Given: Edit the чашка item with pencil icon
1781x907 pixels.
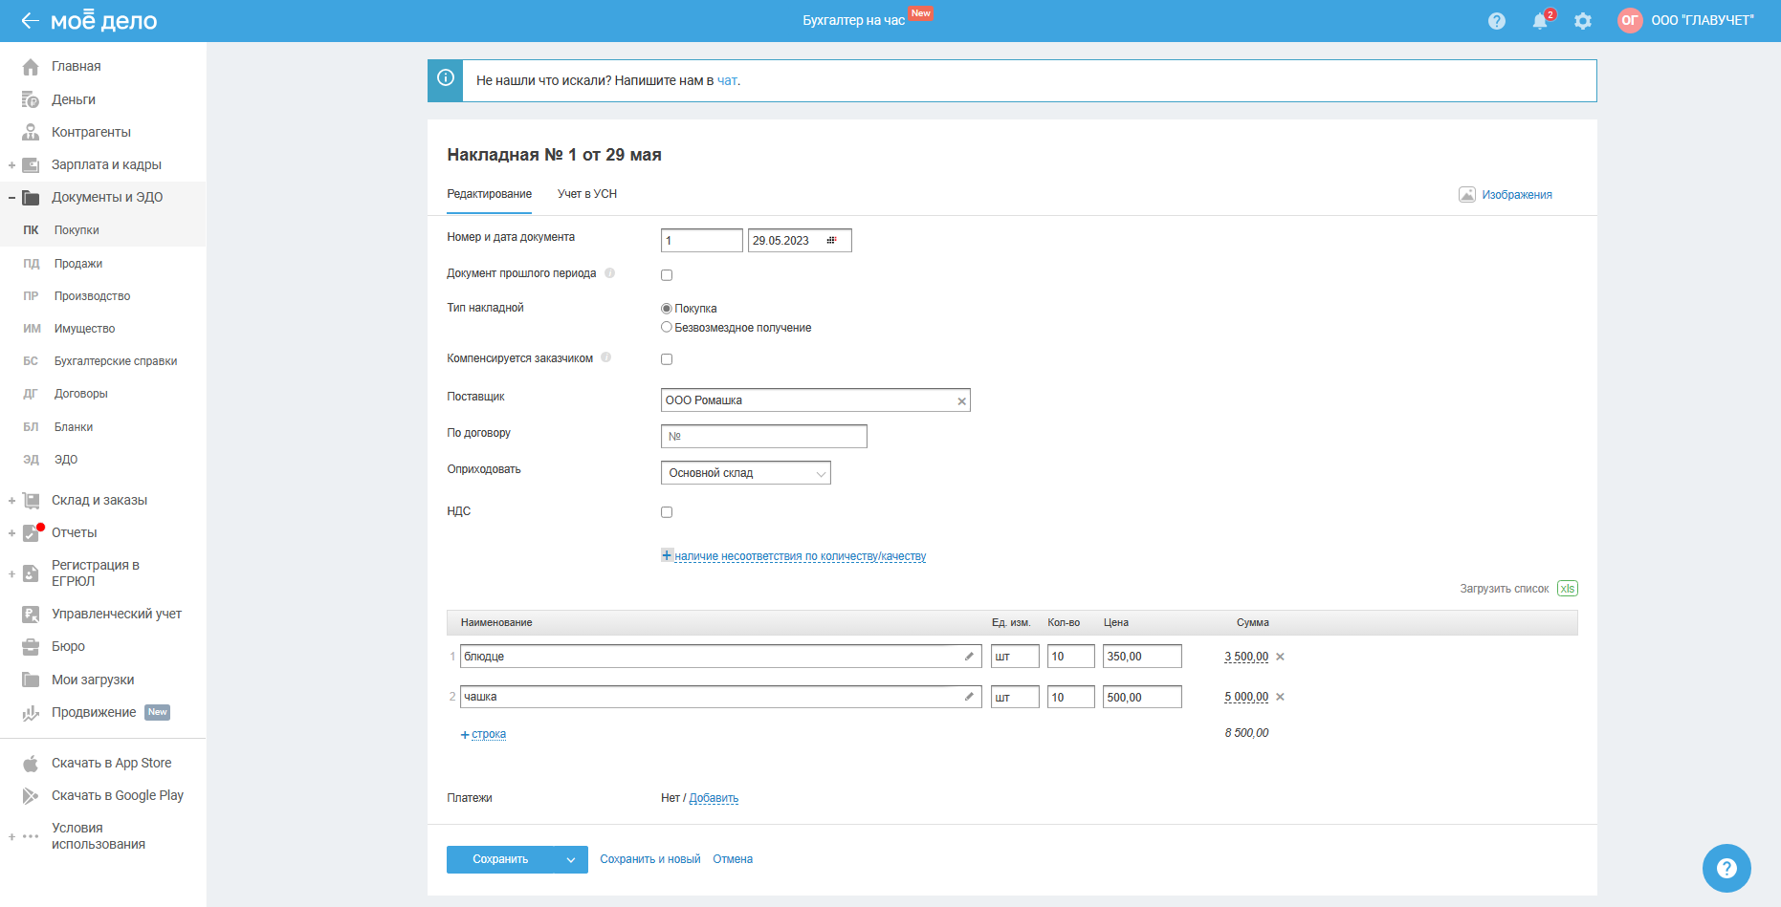Looking at the screenshot, I should [969, 697].
